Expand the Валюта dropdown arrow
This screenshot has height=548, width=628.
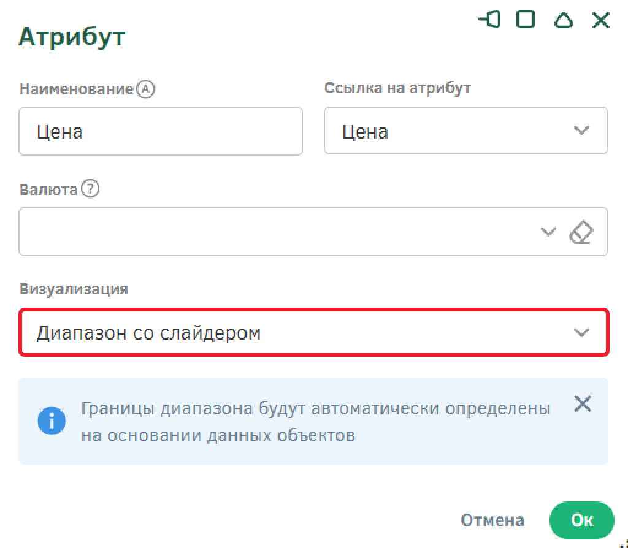click(548, 232)
